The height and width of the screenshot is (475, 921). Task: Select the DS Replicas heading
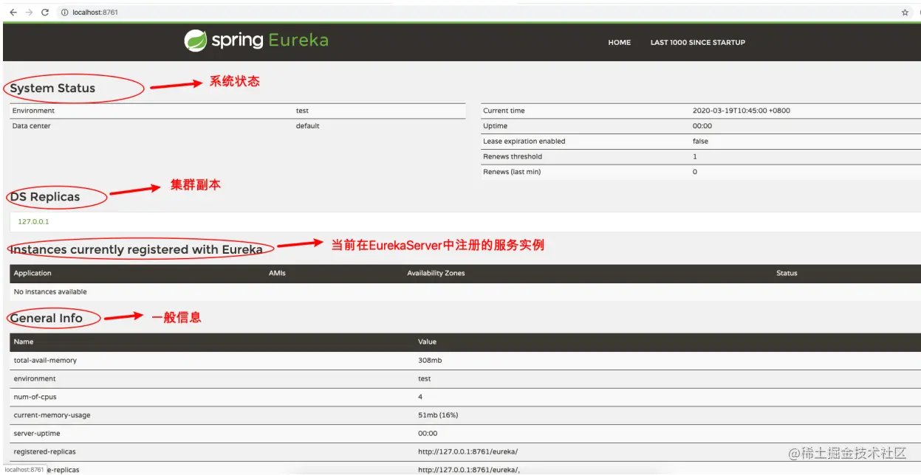point(44,197)
